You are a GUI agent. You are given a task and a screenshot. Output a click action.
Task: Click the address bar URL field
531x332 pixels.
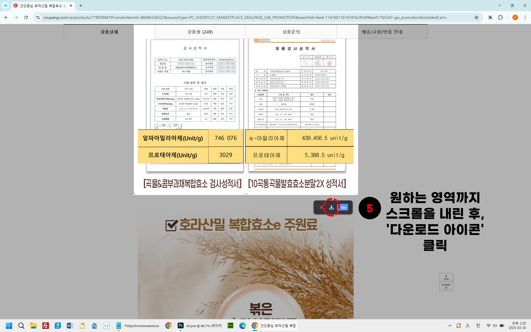245,17
